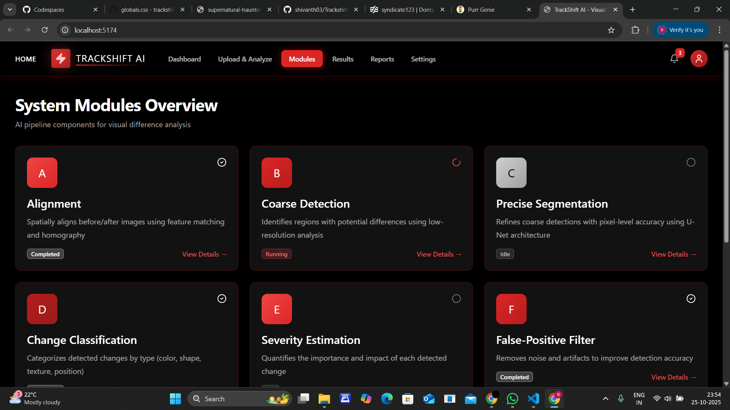Open the browser Extensions puzzle icon

pyautogui.click(x=635, y=30)
